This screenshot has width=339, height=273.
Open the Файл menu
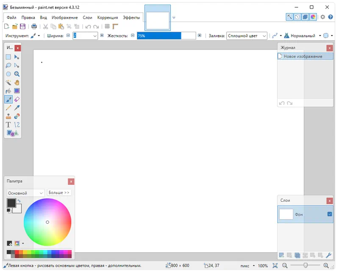pos(11,17)
